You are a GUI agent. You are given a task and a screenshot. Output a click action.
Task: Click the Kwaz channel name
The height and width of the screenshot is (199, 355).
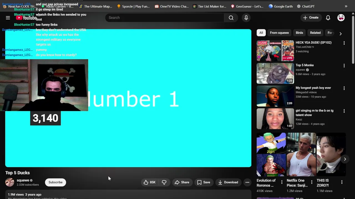299,119
